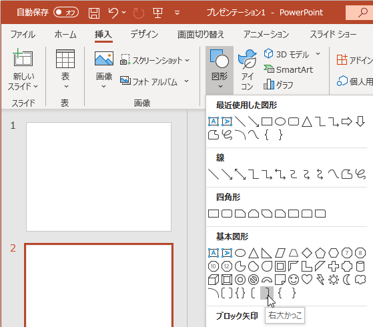Image resolution: width=373 pixels, height=327 pixels.
Task: Insert a グラフ chart
Action: point(278,85)
